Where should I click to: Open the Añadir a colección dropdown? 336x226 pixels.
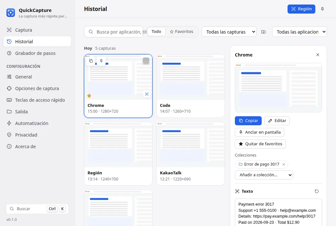(264, 175)
